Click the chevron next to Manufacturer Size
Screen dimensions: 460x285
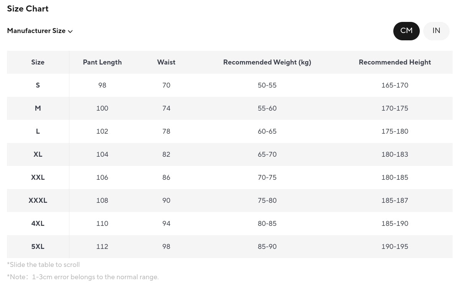[70, 31]
